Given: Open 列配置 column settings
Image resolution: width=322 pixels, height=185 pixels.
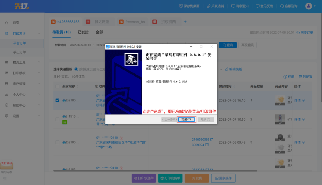Looking at the screenshot, I should coord(300,77).
